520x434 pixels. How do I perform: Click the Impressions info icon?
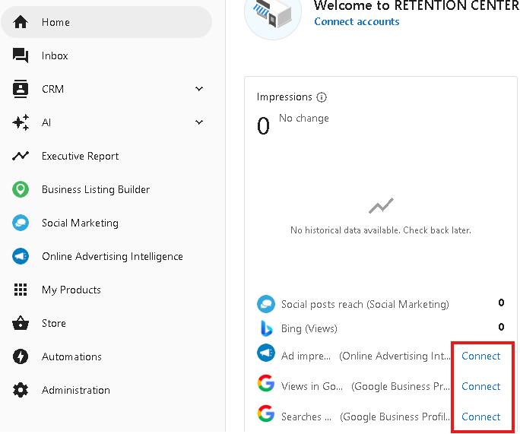322,97
